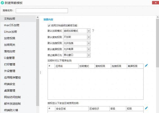Open the 默认复制权限 dropdown
Image resolution: width=159 pixels, height=113 pixels.
pyautogui.click(x=77, y=37)
